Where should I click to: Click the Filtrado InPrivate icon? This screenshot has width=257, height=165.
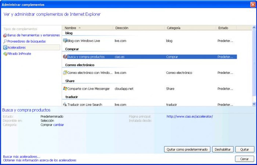(x=5, y=54)
